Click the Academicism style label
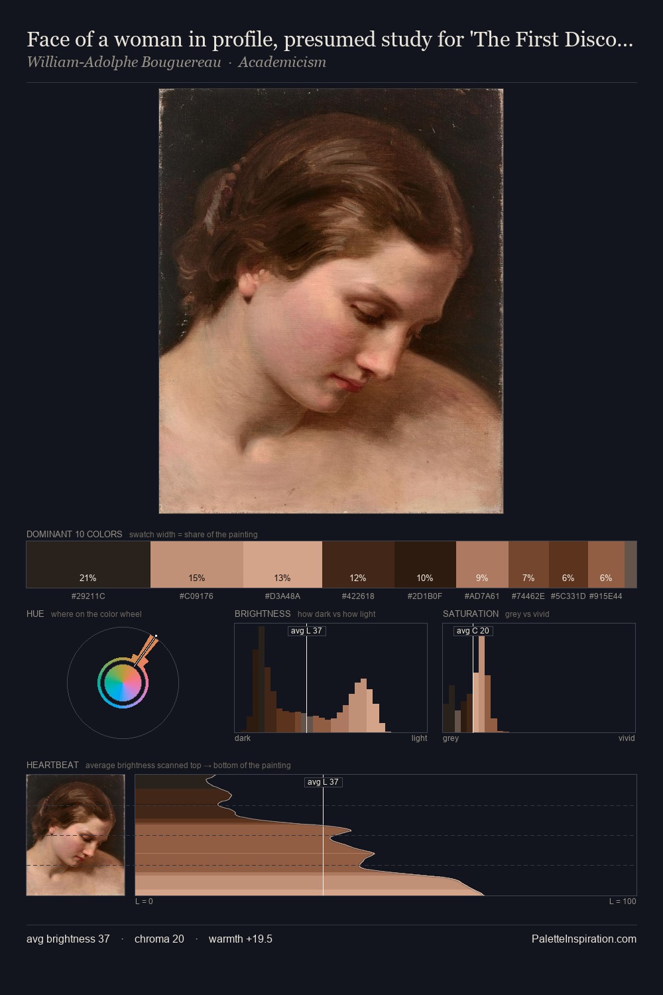Viewport: 663px width, 995px height. tap(282, 62)
